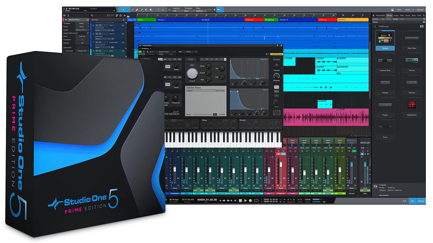Expand the Snap Adaptive dropdown

[x=201, y=11]
